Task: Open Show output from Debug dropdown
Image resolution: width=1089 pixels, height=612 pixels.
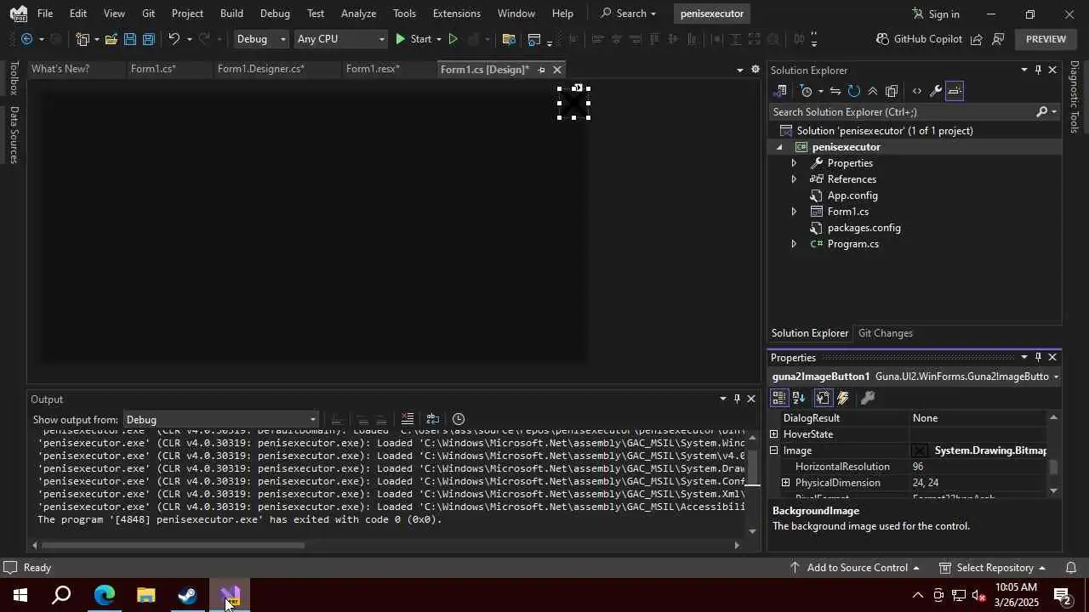Action: [220, 420]
